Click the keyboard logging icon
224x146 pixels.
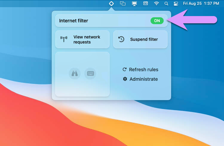[90, 73]
